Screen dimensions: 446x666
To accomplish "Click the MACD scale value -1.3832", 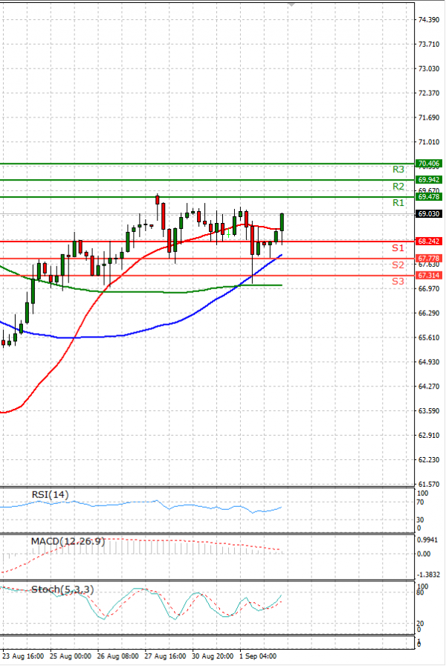I will click(428, 575).
